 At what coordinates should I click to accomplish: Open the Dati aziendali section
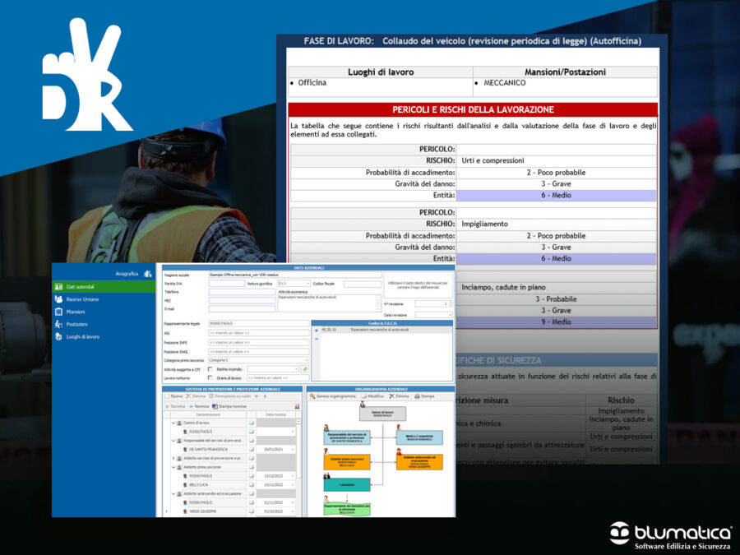point(104,286)
